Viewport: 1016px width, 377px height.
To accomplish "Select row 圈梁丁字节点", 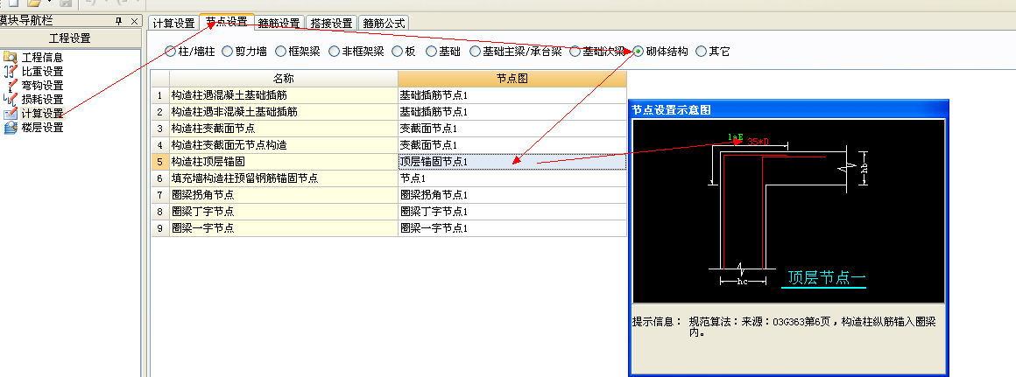I will 284,212.
